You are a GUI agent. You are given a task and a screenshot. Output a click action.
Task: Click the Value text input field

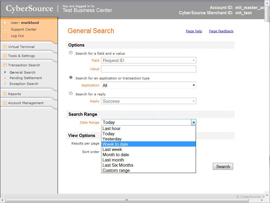click(x=149, y=69)
